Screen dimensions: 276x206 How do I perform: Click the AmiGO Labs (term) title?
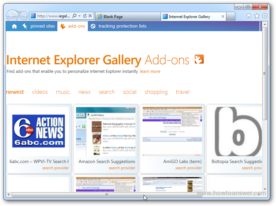pos(182,161)
